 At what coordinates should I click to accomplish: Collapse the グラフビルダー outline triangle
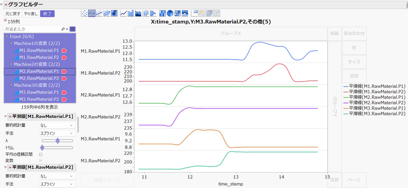(2, 5)
